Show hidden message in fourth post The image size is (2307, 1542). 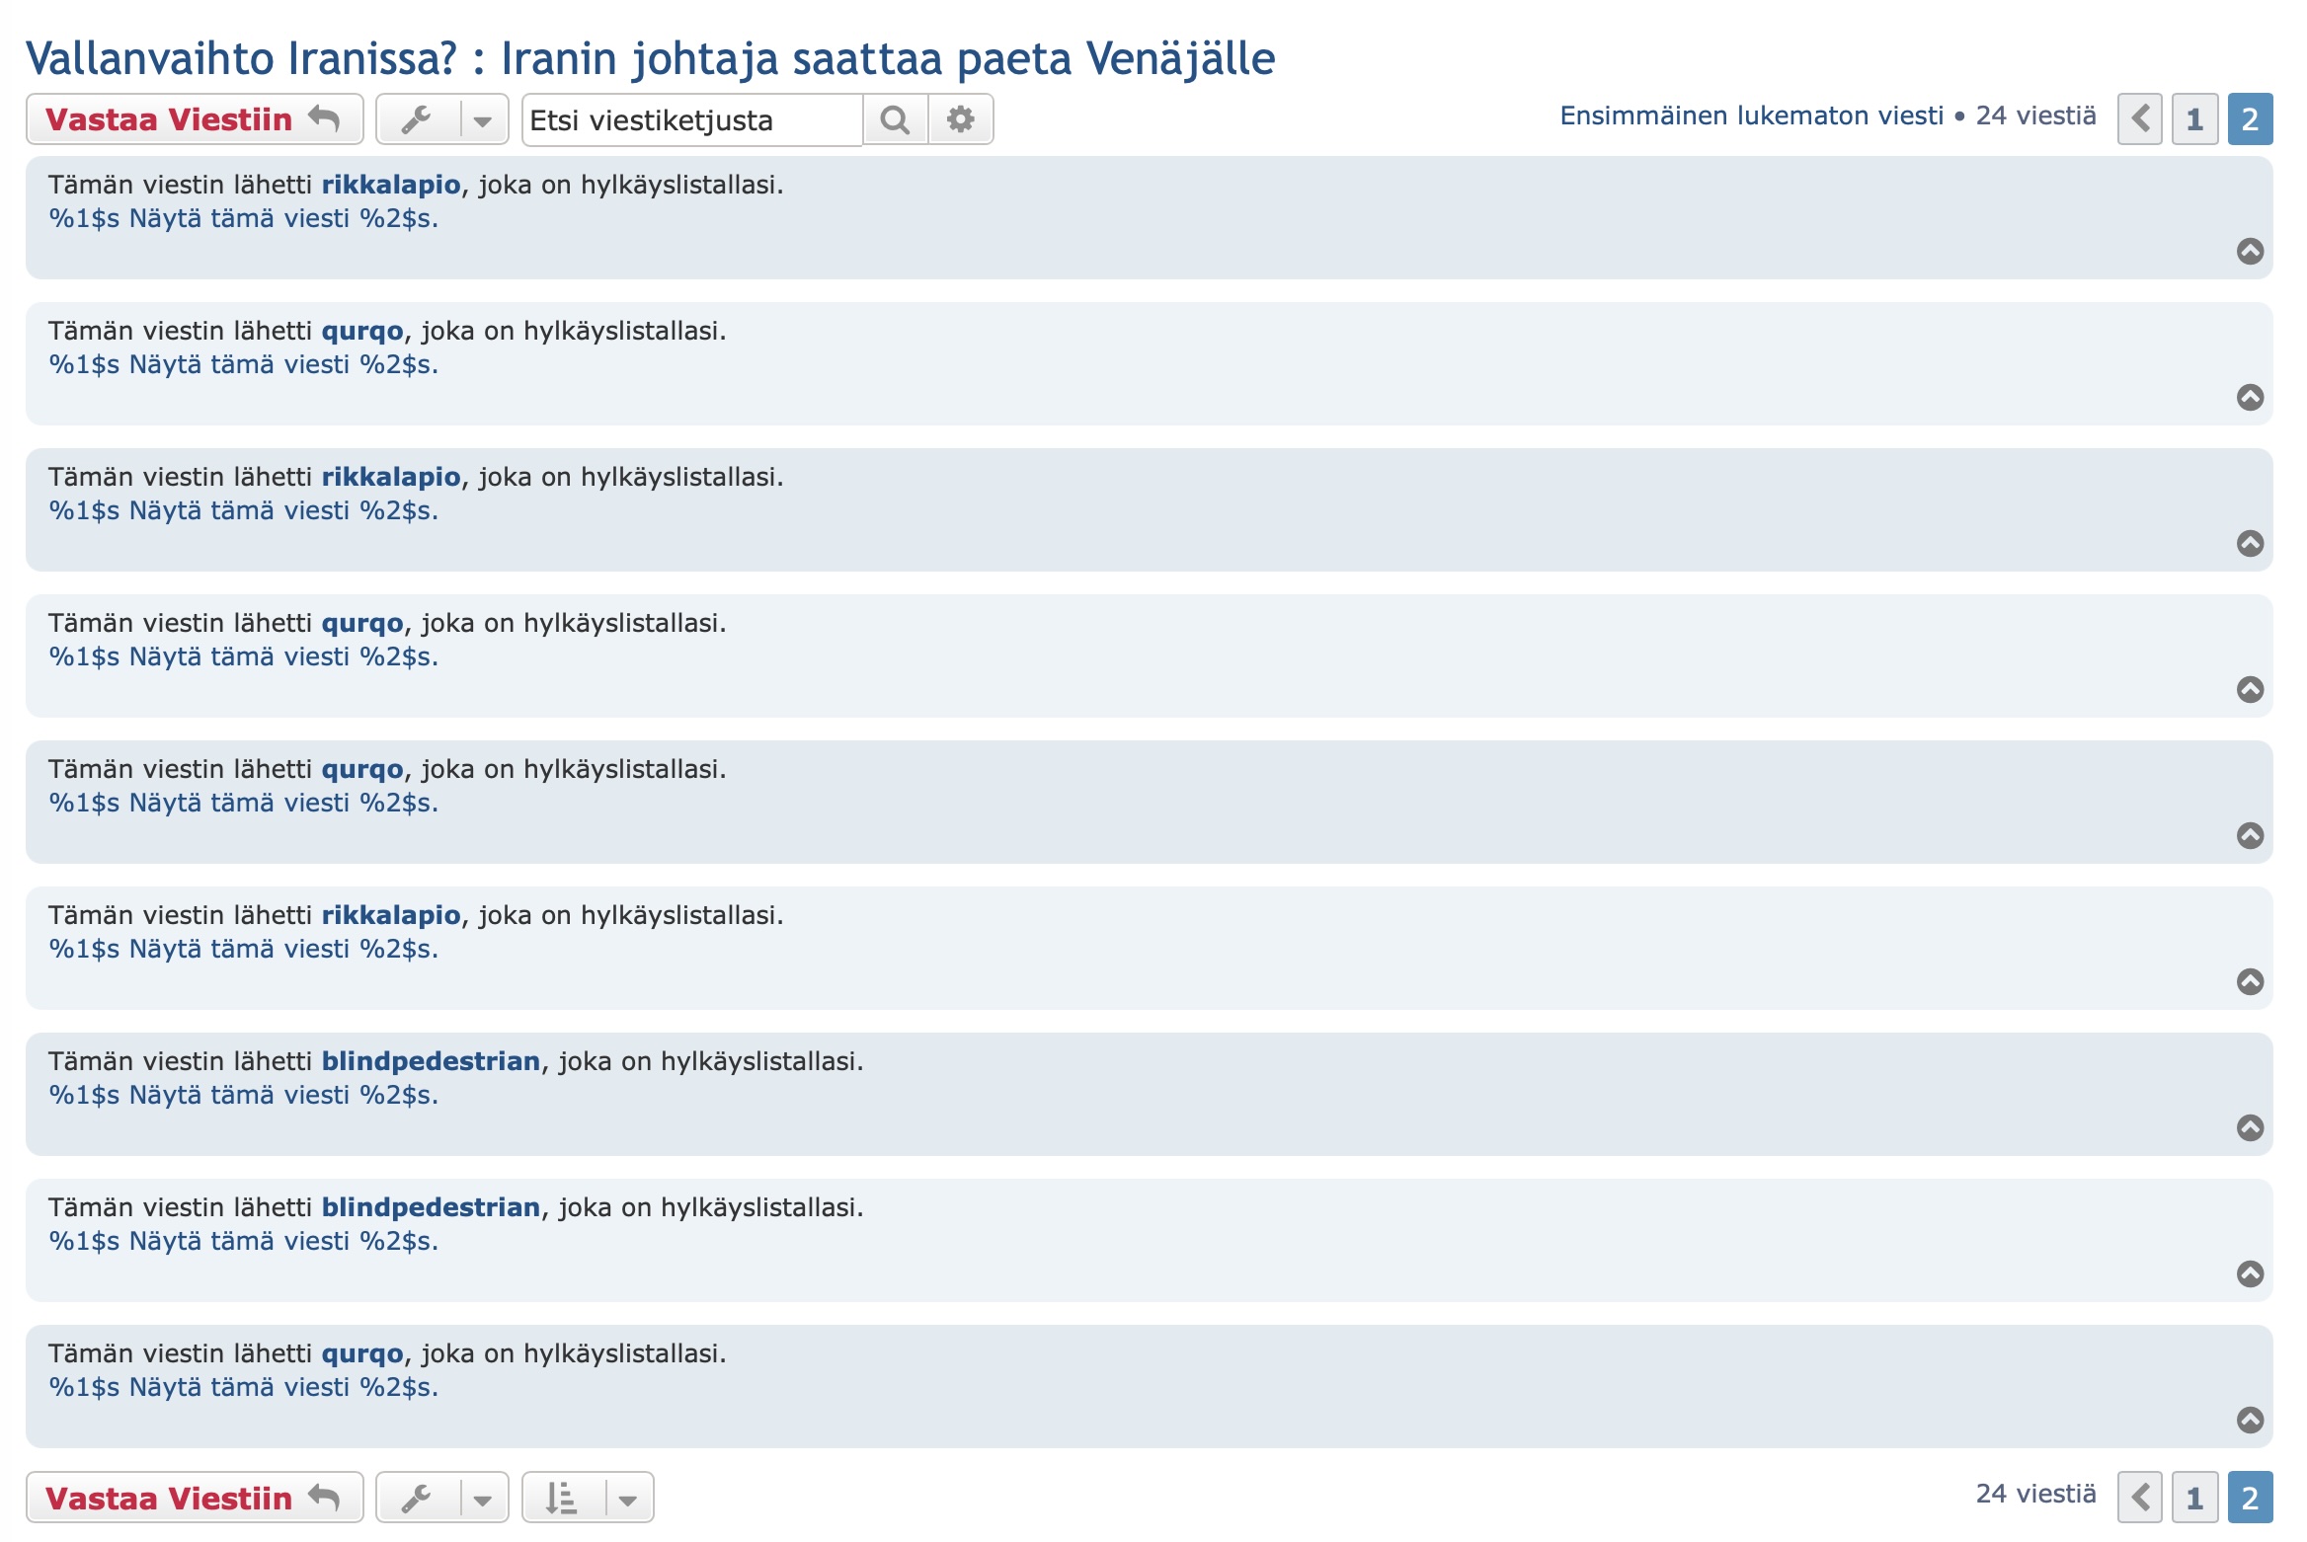pyautogui.click(x=243, y=656)
